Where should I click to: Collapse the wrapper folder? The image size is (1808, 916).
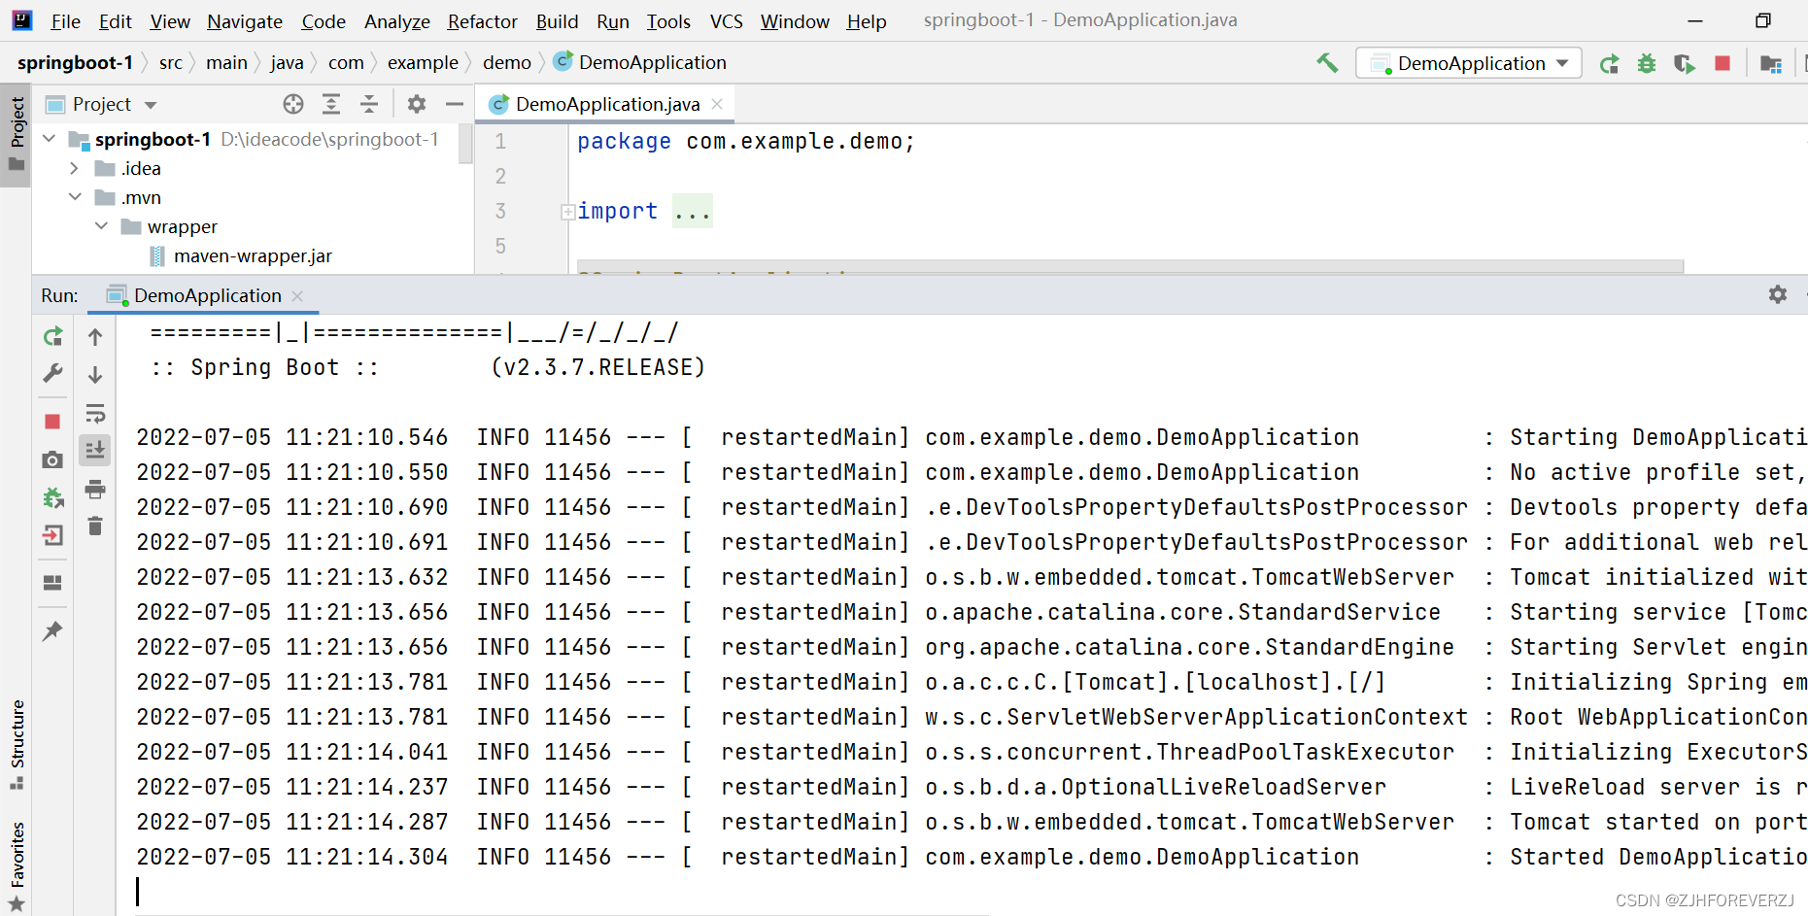[101, 226]
